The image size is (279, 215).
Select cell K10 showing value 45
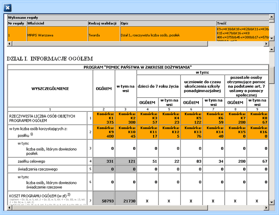click(x=125, y=133)
